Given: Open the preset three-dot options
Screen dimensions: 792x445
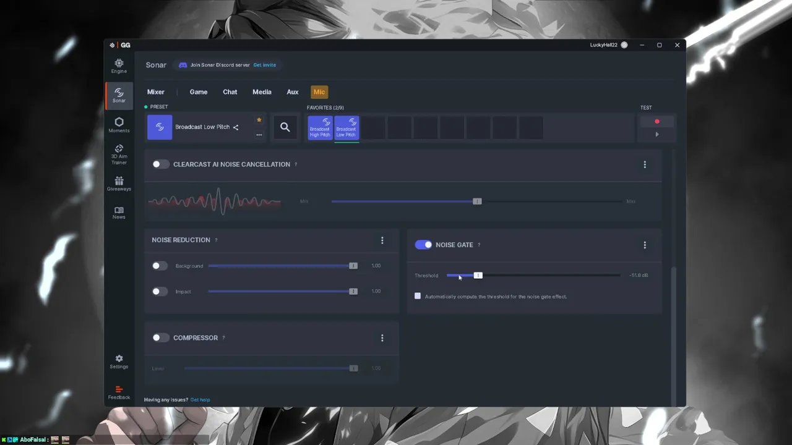Looking at the screenshot, I should coord(259,135).
